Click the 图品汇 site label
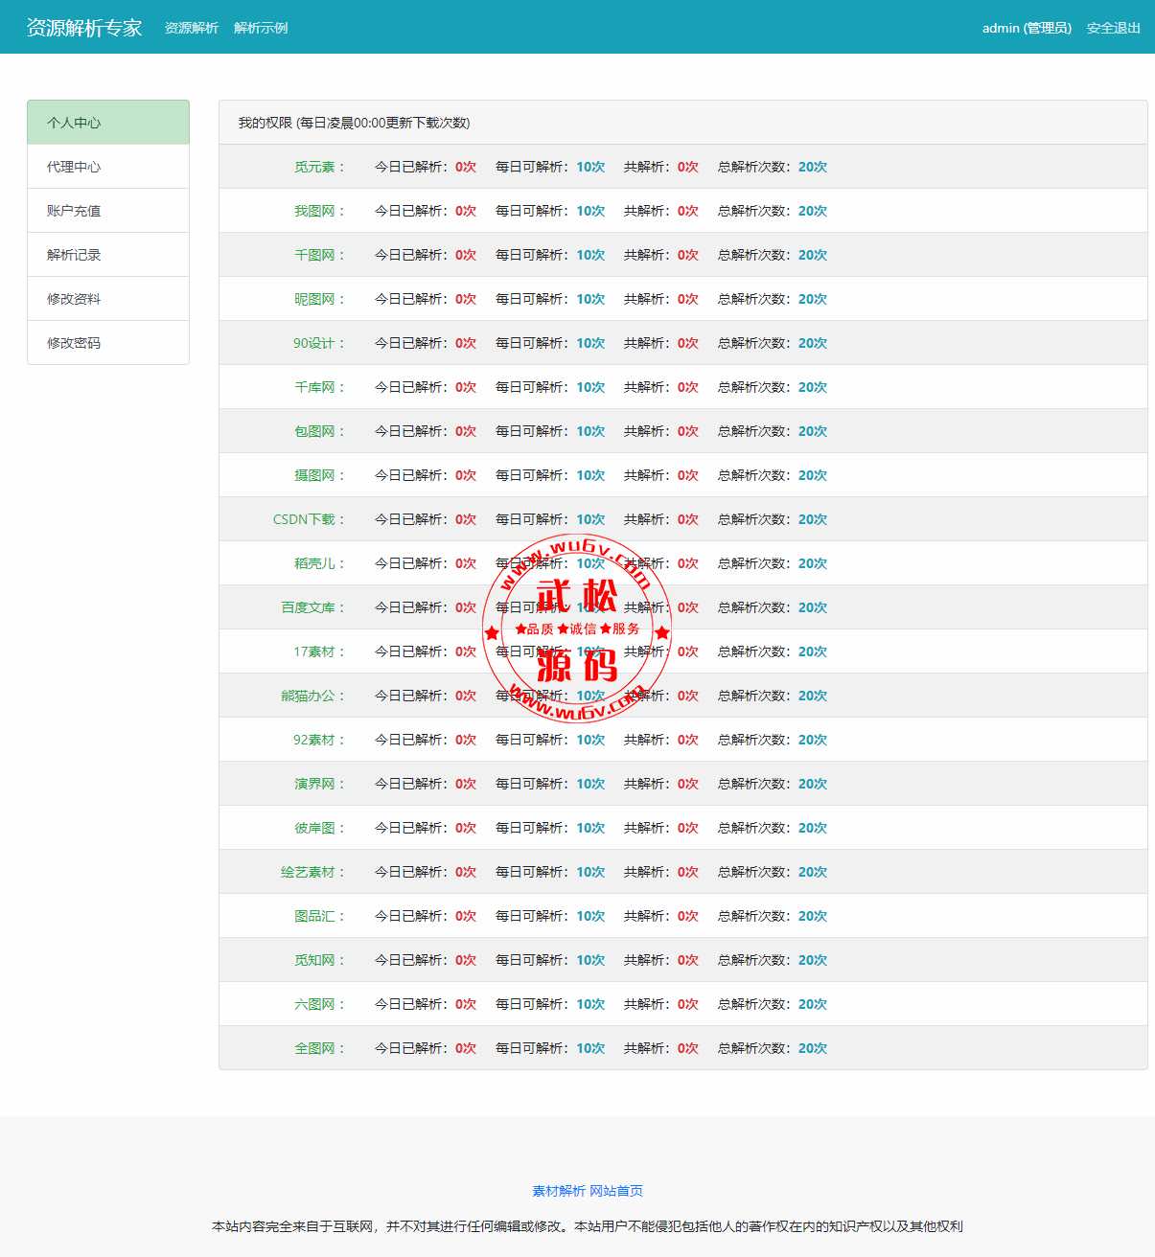The height and width of the screenshot is (1257, 1155). point(319,916)
